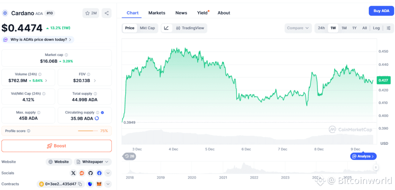Click the share icon beside Cardano title
This screenshot has width=395, height=190.
coord(107,13)
